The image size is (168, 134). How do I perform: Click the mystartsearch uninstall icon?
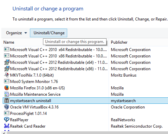[x=7, y=100]
